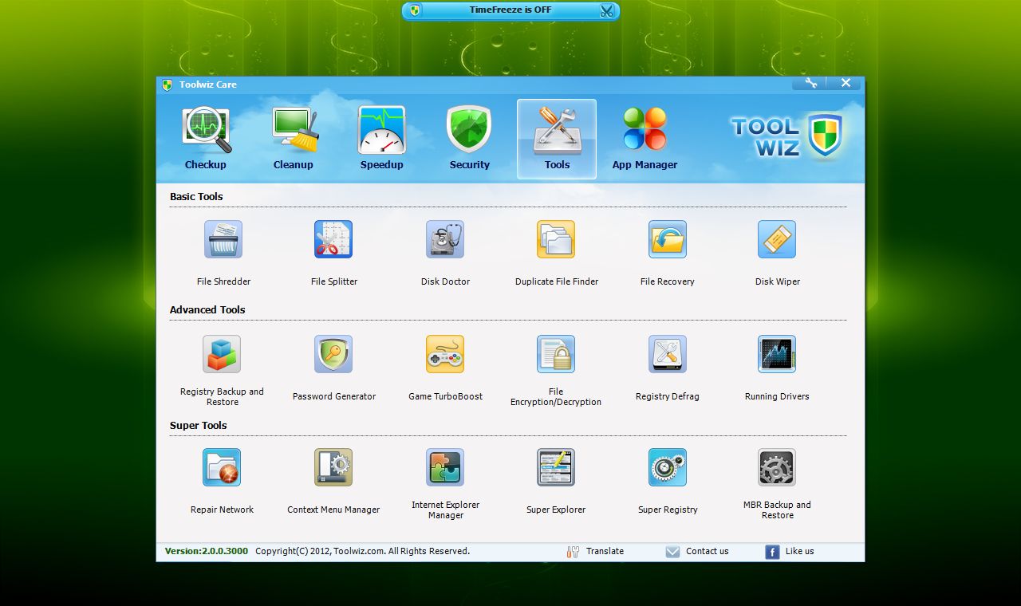Start the Duplicate File Finder
The width and height of the screenshot is (1021, 606).
(556, 240)
